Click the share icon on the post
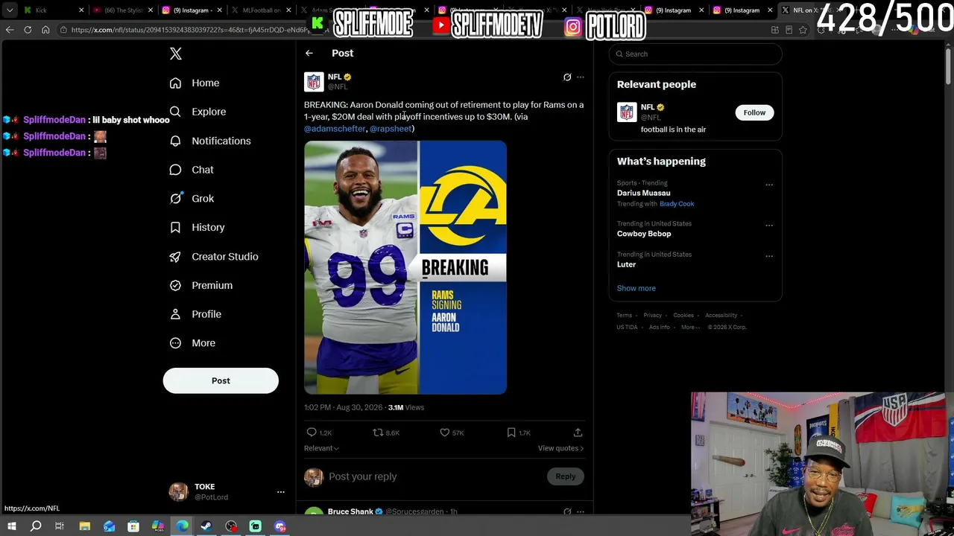Screen dimensions: 954x536 (x=578, y=433)
